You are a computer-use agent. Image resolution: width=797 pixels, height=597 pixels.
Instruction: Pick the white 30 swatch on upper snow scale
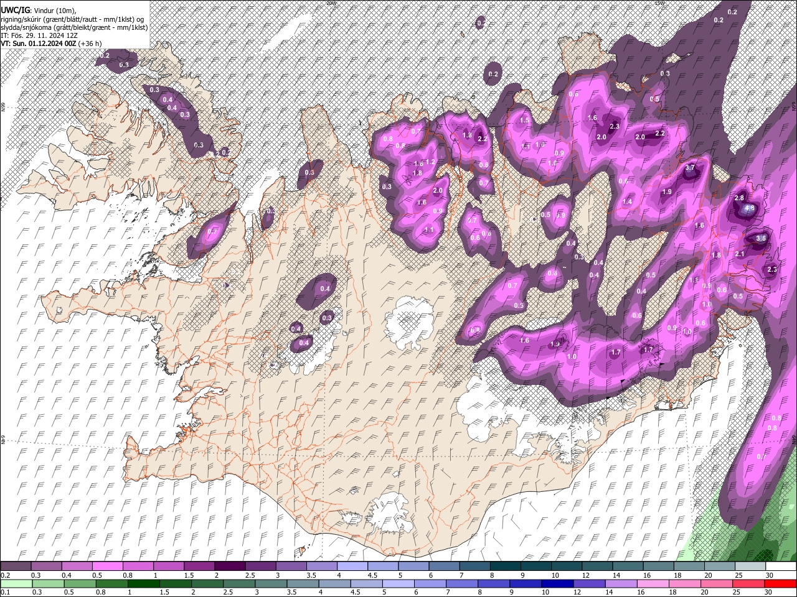pyautogui.click(x=780, y=567)
